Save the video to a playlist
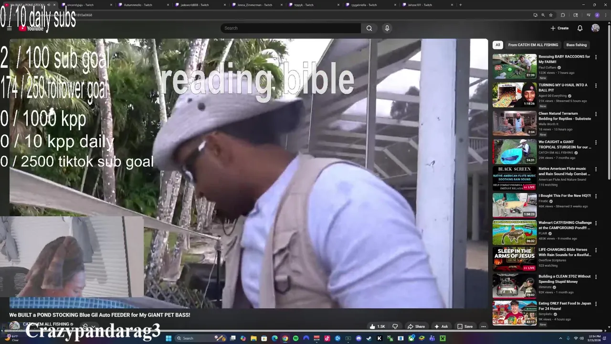The image size is (611, 344). click(464, 327)
